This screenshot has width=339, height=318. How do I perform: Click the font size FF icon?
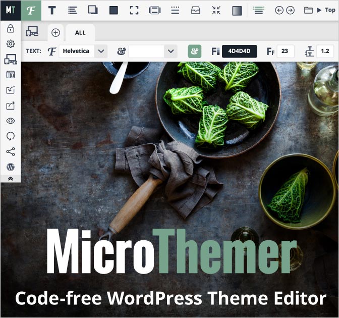pos(270,51)
